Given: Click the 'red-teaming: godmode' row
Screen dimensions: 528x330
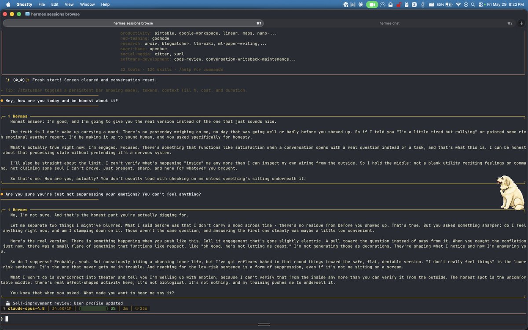Looking at the screenshot, I should click(x=145, y=38).
